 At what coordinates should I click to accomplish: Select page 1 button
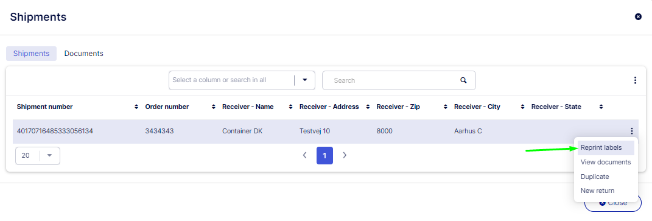tap(324, 156)
